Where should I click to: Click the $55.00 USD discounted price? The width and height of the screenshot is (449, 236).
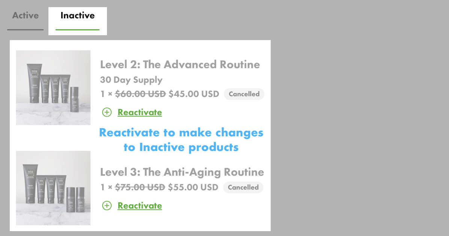(193, 187)
